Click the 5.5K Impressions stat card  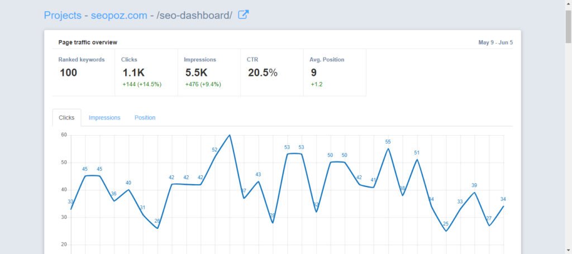(x=209, y=72)
